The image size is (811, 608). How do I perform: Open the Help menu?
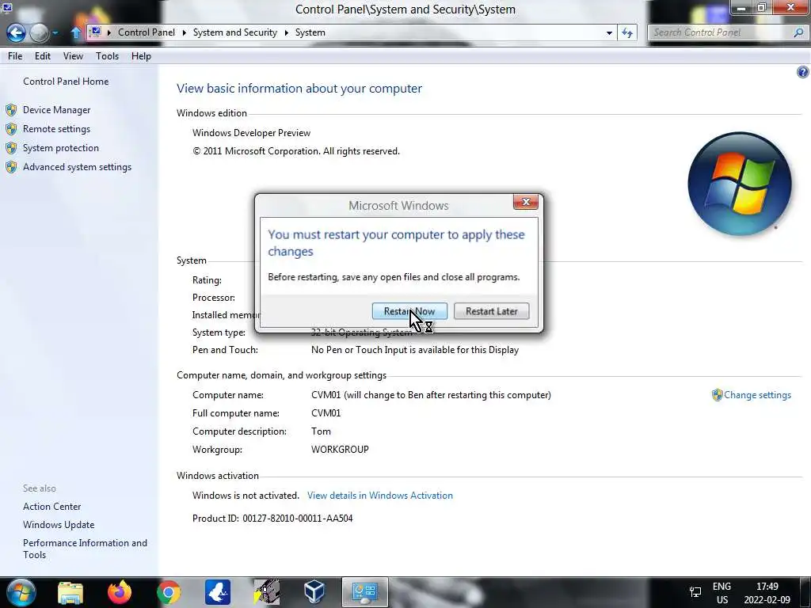tap(141, 56)
